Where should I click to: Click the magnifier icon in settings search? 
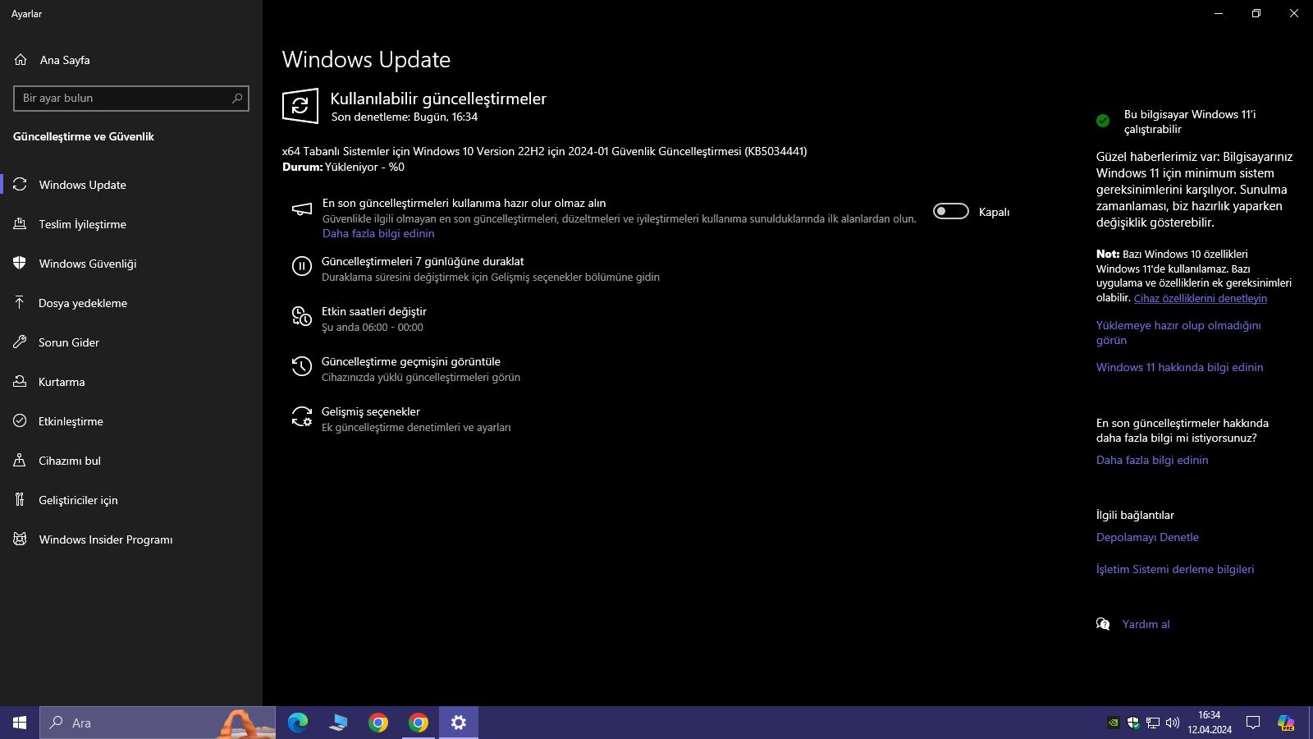pyautogui.click(x=237, y=98)
